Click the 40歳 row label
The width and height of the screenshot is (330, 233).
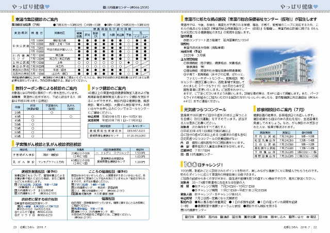tap(18, 116)
